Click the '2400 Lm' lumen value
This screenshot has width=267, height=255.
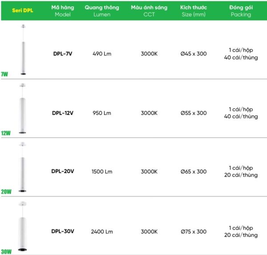(x=102, y=231)
